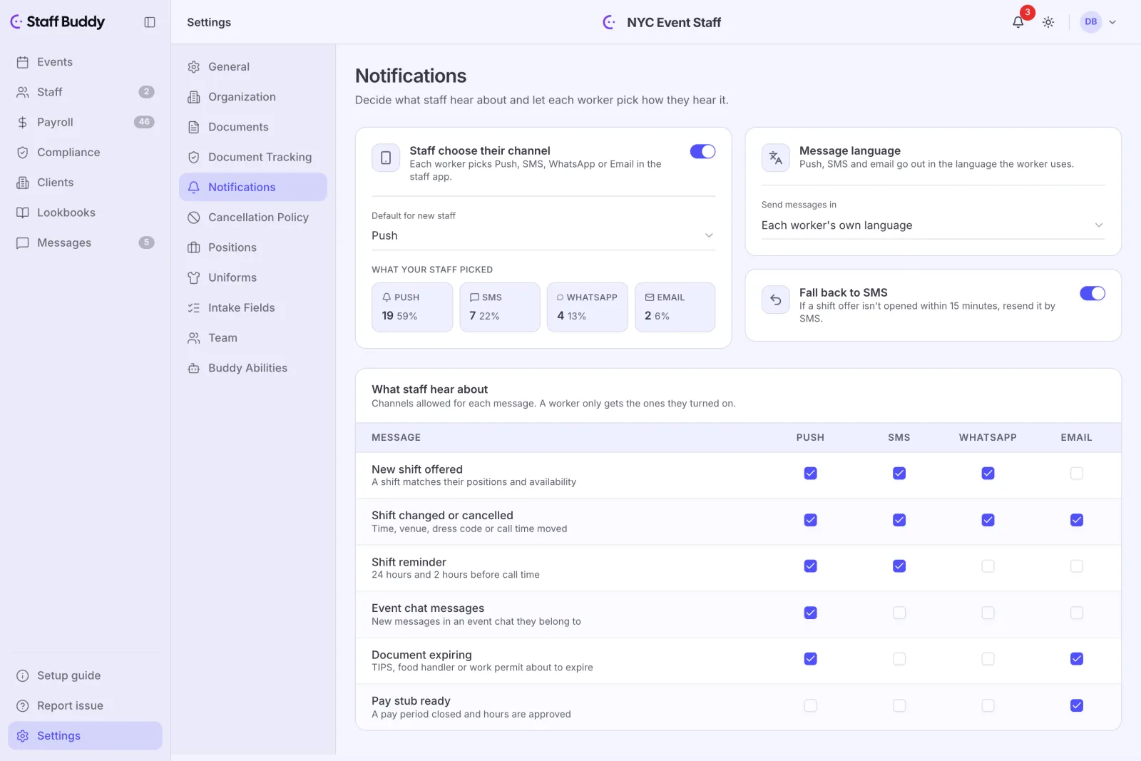Screen dimensions: 1141x761
Task: Enable Email for New shift offered
Action: (1077, 474)
